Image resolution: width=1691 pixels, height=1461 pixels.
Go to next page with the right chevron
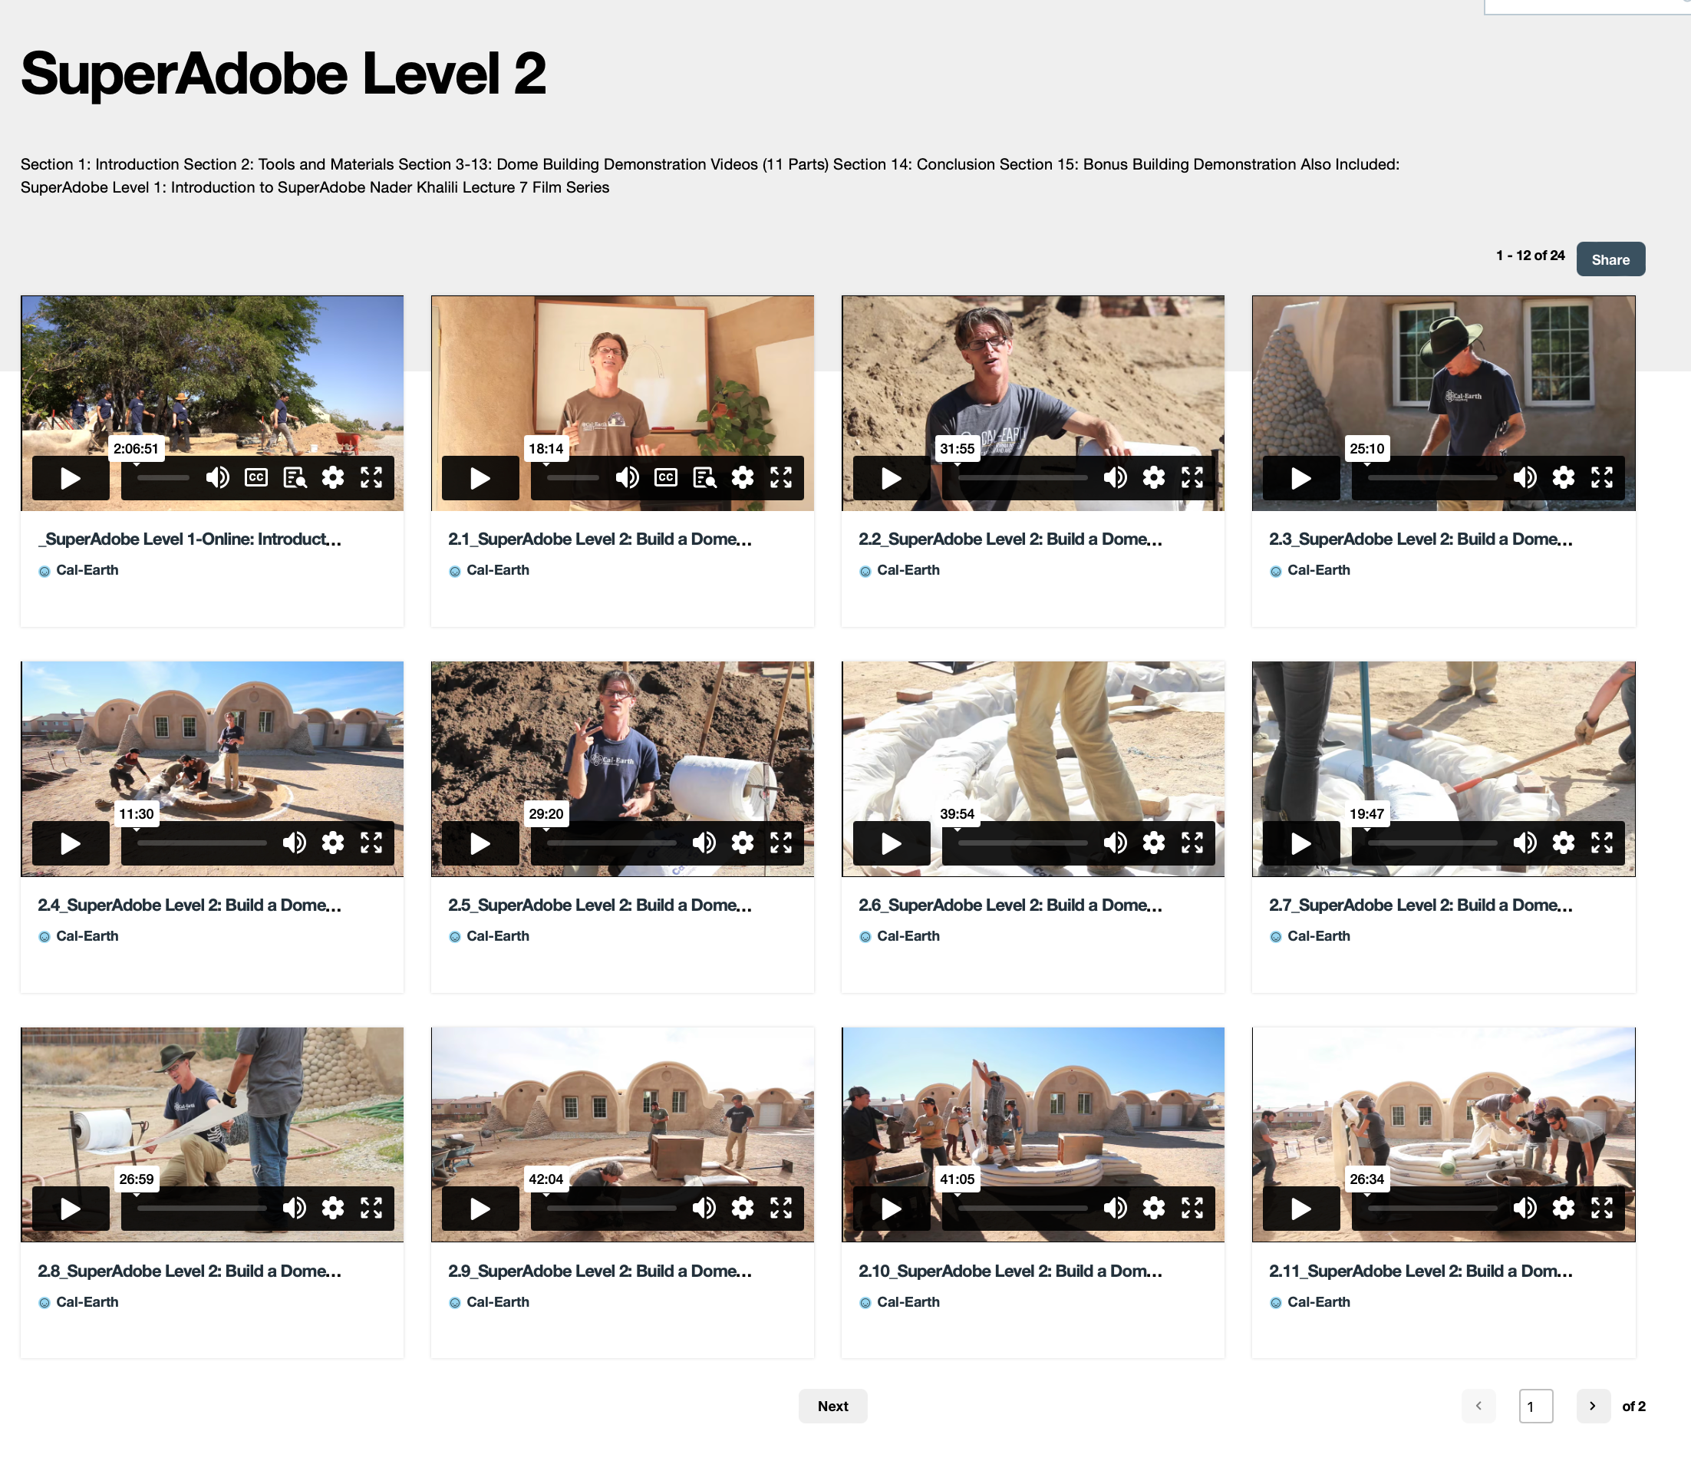click(1592, 1407)
